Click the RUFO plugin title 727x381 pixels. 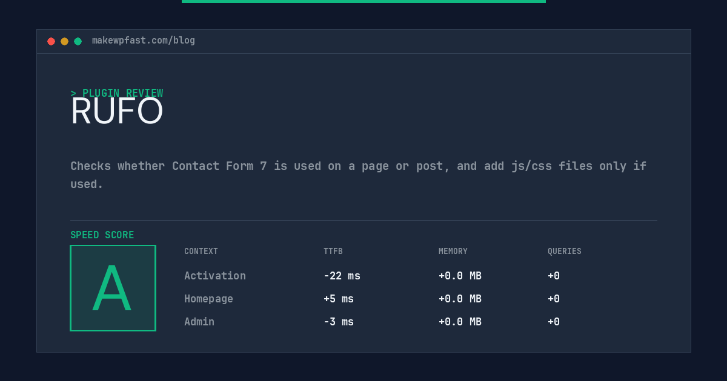(x=117, y=111)
